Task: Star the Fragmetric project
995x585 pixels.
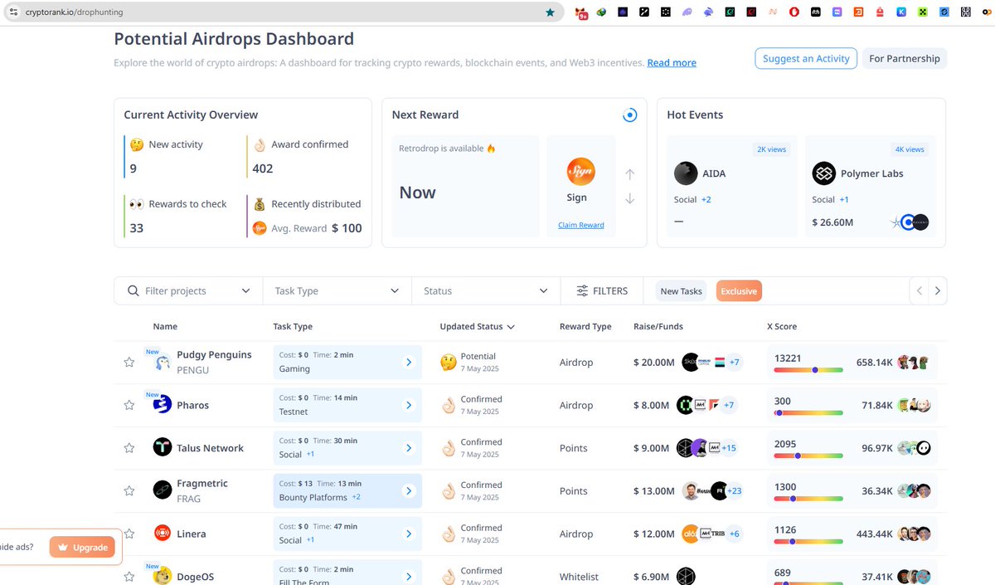Action: click(129, 490)
